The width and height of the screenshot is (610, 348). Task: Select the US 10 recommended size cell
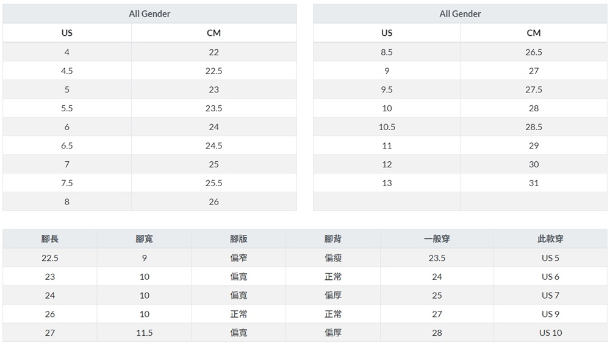[550, 333]
